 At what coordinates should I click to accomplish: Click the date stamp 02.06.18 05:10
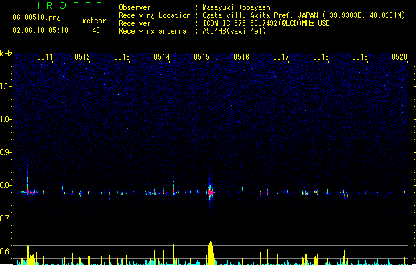(40, 30)
